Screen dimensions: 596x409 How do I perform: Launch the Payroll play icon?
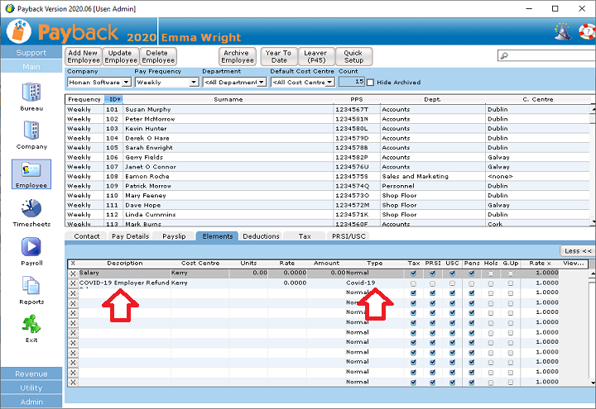tap(31, 247)
